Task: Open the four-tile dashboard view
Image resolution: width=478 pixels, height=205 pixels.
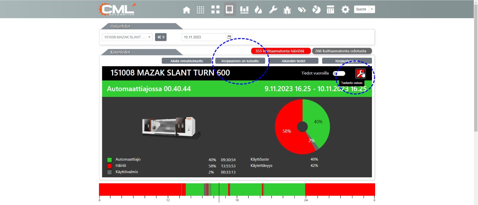Action: point(215,10)
